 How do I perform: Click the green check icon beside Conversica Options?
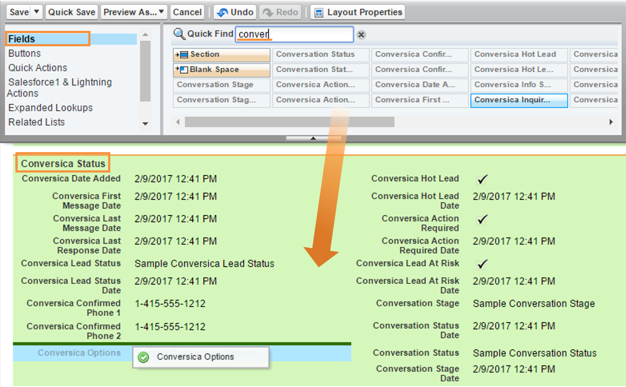[x=143, y=357]
